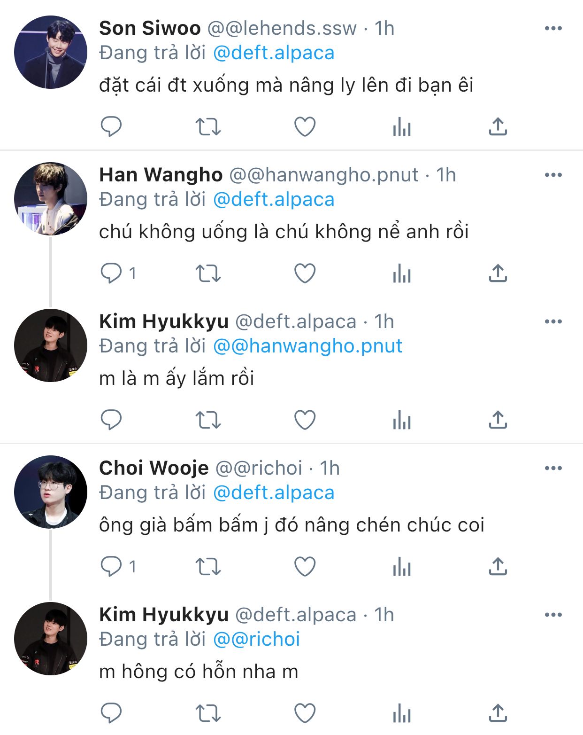The height and width of the screenshot is (735, 583).
Task: Share Son Siwoo's tweet
Action: click(498, 126)
